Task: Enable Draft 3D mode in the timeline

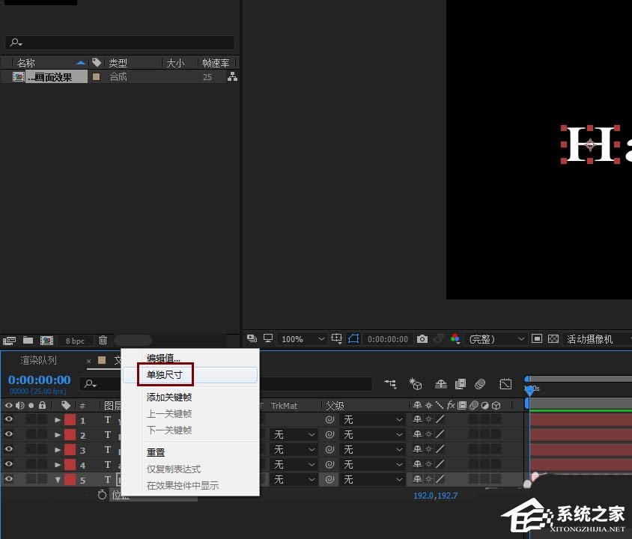Action: (x=416, y=384)
